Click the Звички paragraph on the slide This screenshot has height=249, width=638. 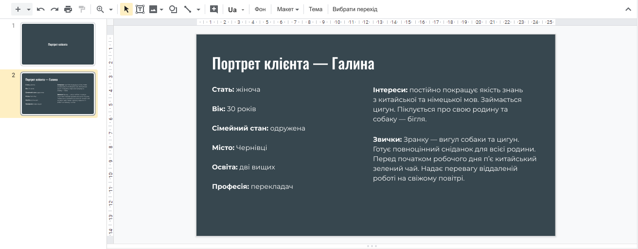point(455,159)
